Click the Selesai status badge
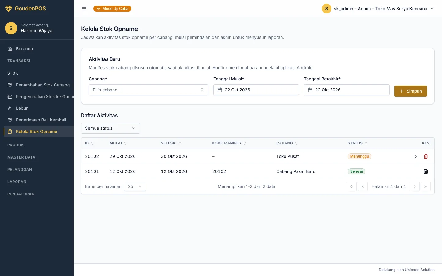Viewport: 442px width, 276px height. [x=356, y=171]
